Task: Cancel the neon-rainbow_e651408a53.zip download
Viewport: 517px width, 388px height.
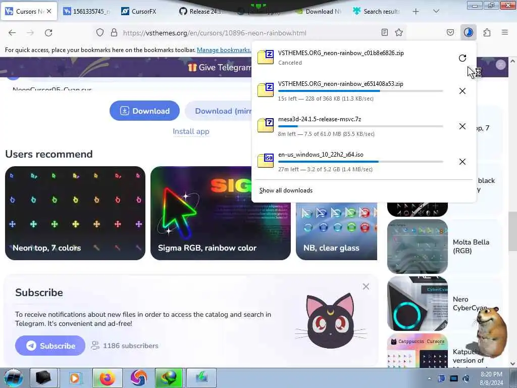Action: [x=462, y=91]
